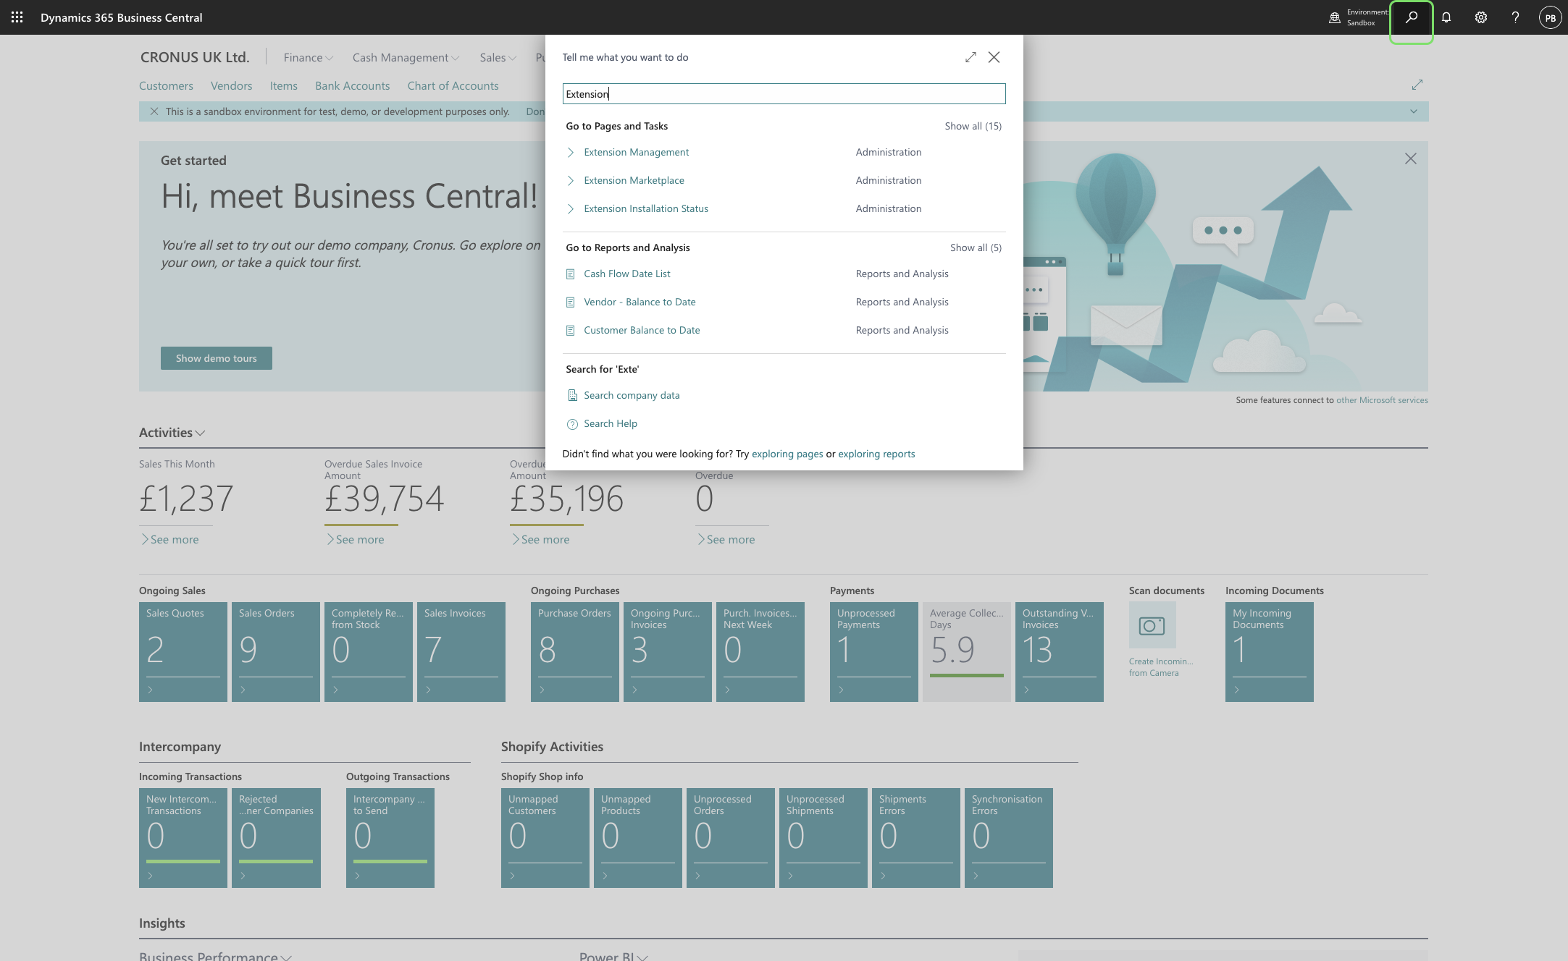The image size is (1568, 961).
Task: Click the Search Help question icon
Action: click(x=571, y=424)
